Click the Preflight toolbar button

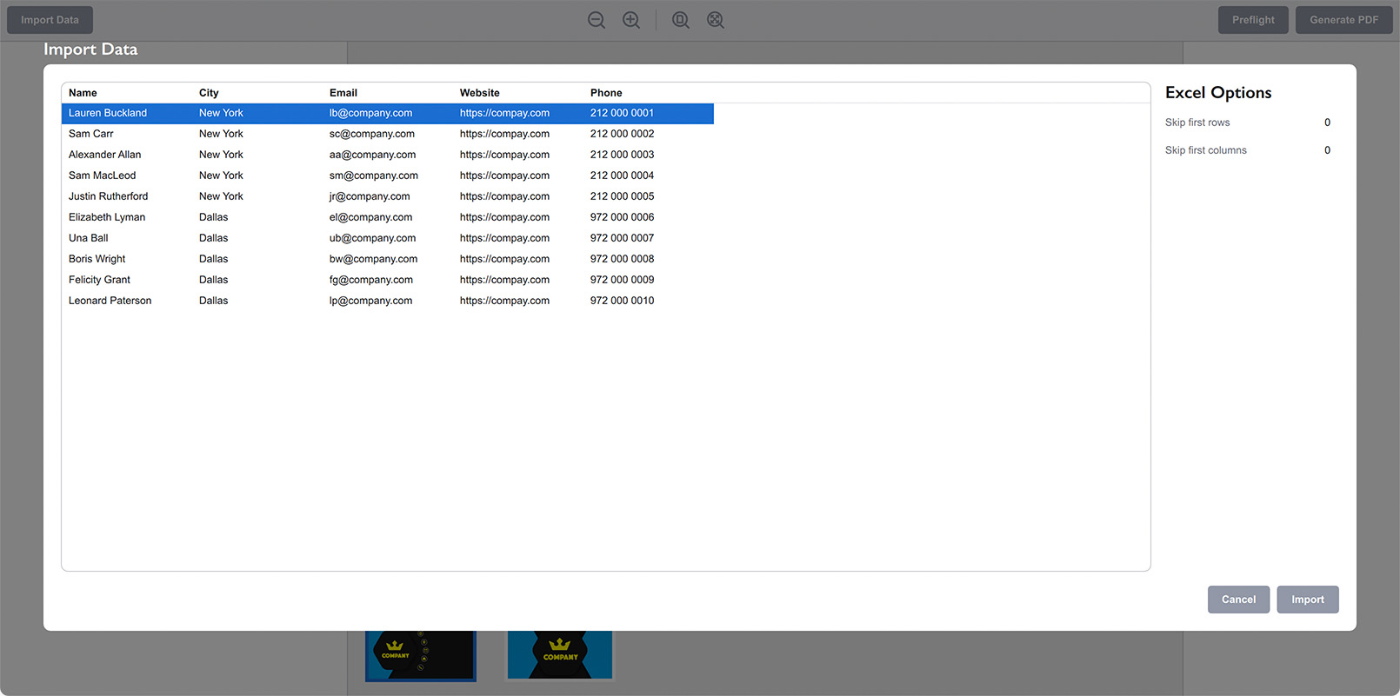[1253, 20]
